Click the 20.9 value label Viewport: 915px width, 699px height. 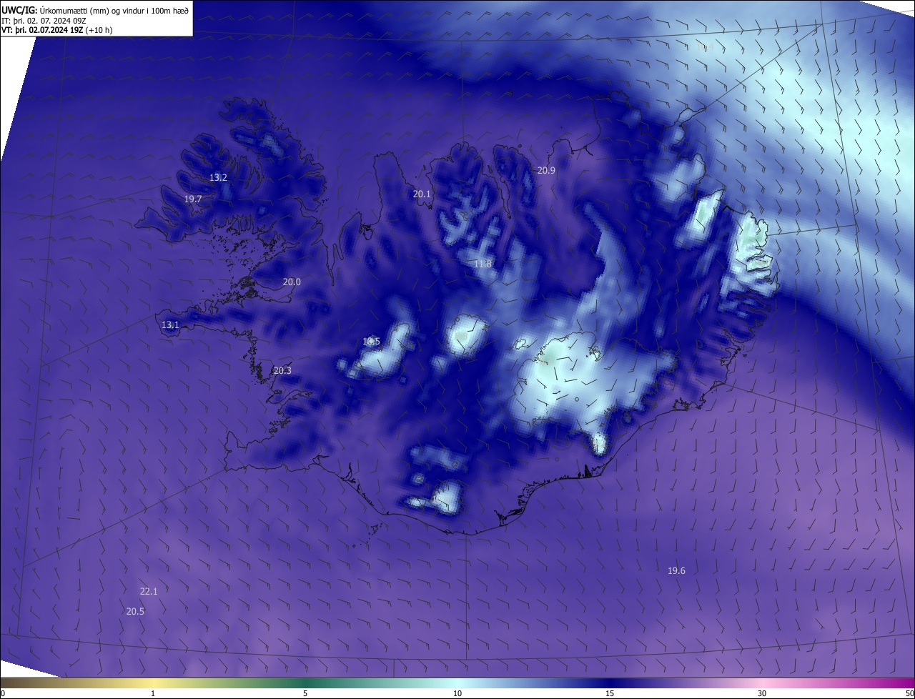coord(546,170)
